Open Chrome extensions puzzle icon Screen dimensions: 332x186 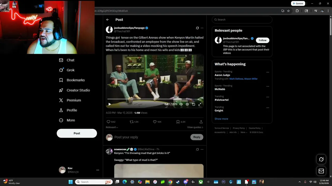[297, 11]
